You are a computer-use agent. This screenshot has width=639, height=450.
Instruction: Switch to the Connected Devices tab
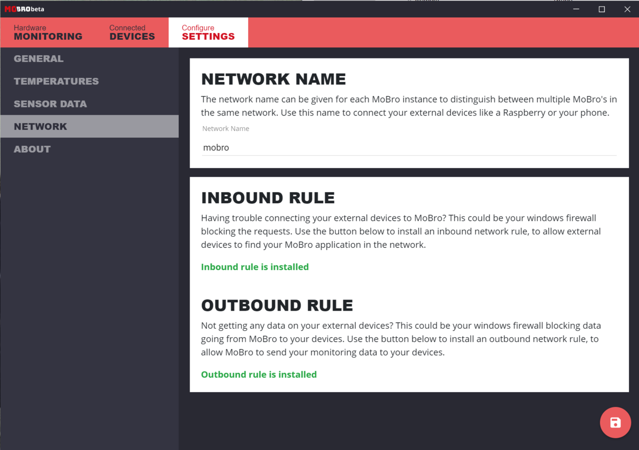(x=132, y=32)
